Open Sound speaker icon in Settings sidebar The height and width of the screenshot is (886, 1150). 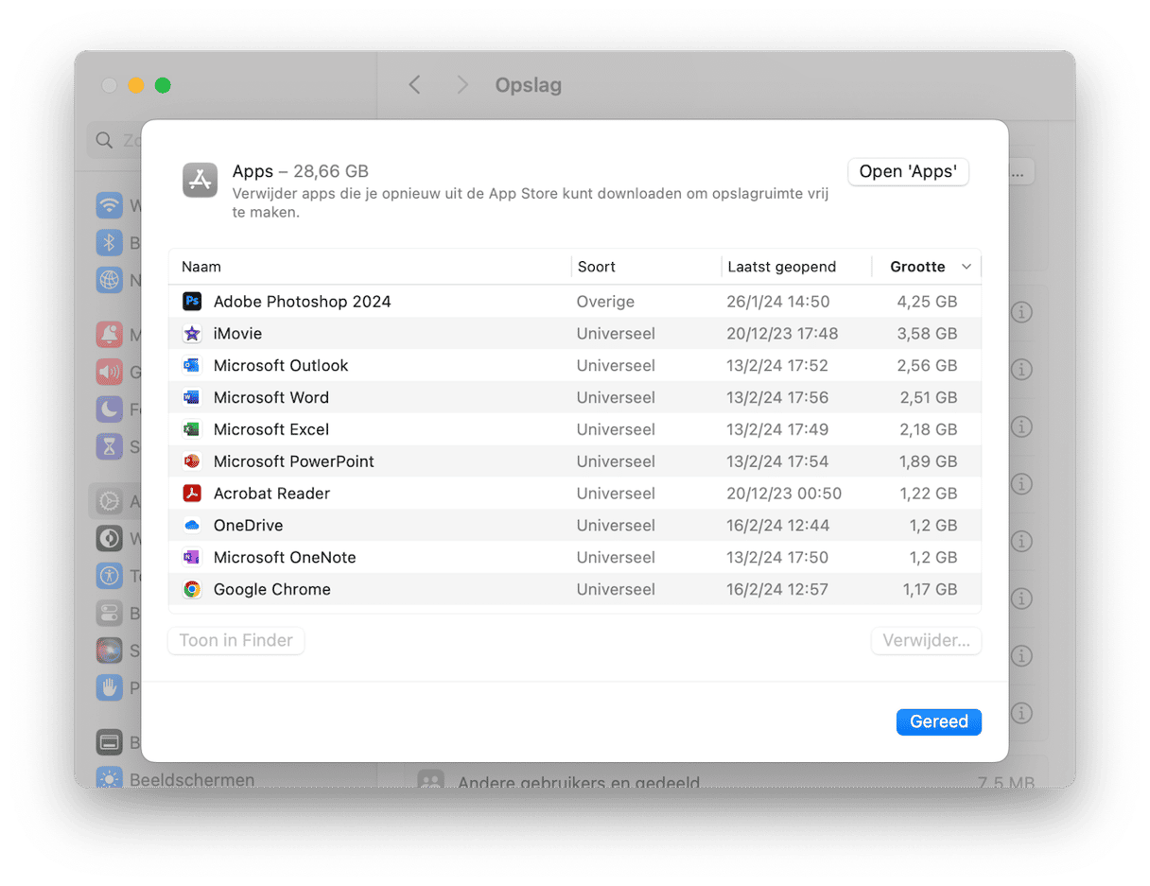(110, 372)
